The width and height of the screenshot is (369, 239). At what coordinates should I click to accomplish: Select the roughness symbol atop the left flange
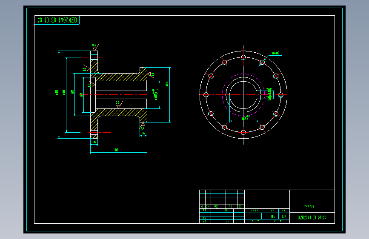pos(95,47)
